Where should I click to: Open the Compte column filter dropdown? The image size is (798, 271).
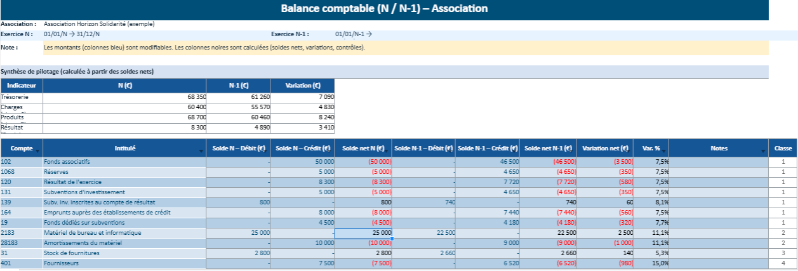coord(37,151)
